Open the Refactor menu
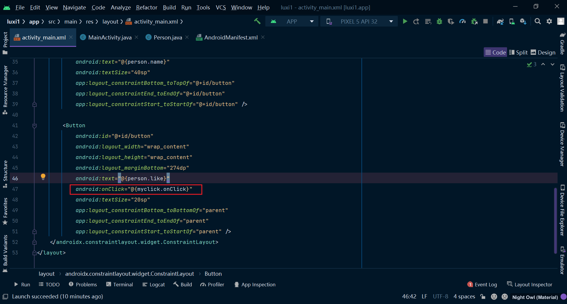Screen dimensions: 567x304 (146, 7)
